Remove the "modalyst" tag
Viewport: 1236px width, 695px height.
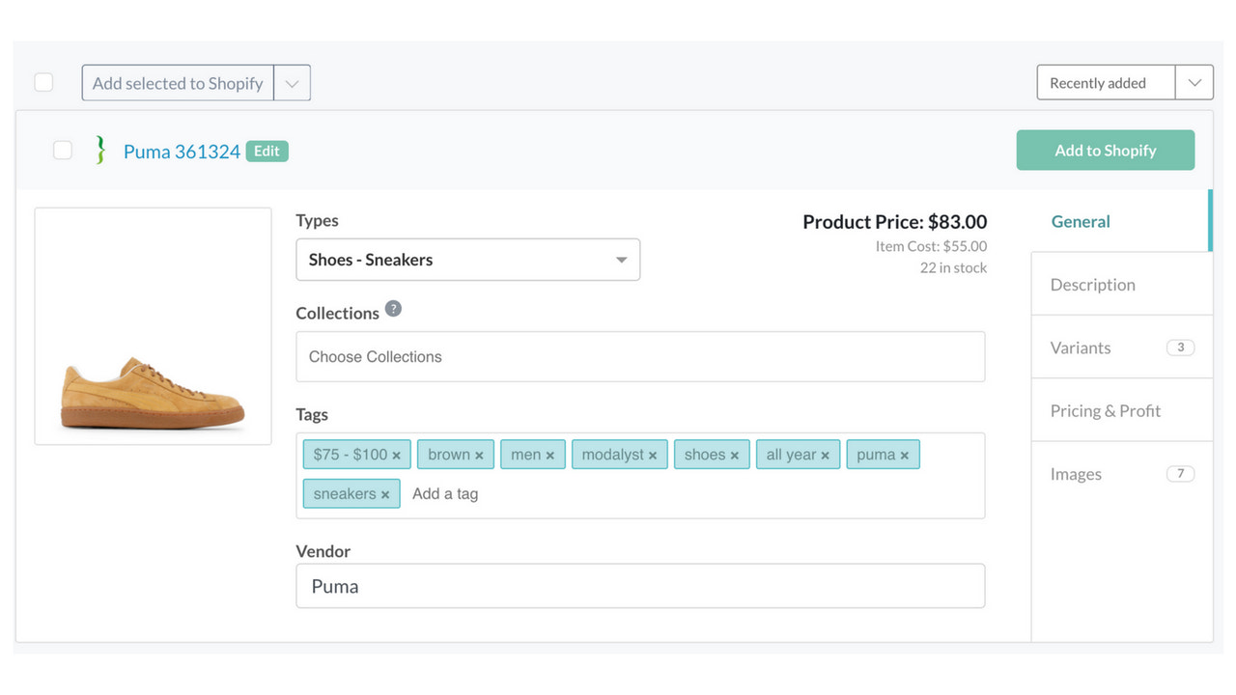tap(654, 454)
